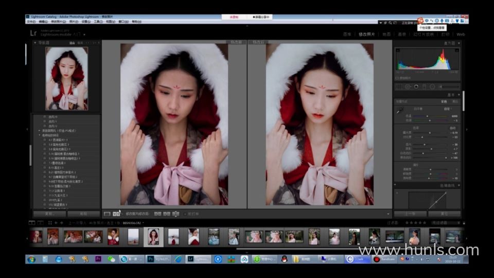Click the go forward arrow above filmstrip
The height and width of the screenshot is (278, 494).
pyautogui.click(x=62, y=223)
